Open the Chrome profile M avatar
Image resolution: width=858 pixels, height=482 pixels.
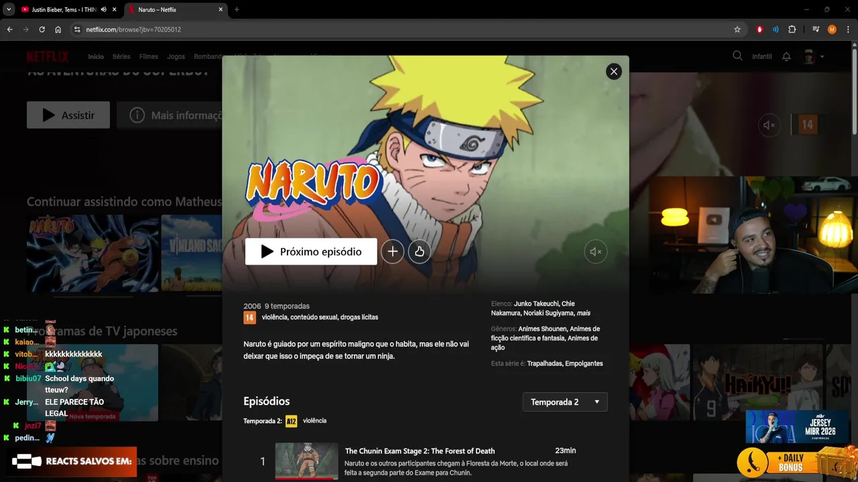point(832,29)
